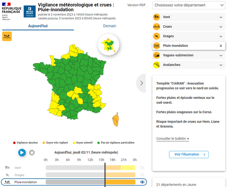
Task: Click the Orages light orange timeline bar
Action: (x=120, y=175)
